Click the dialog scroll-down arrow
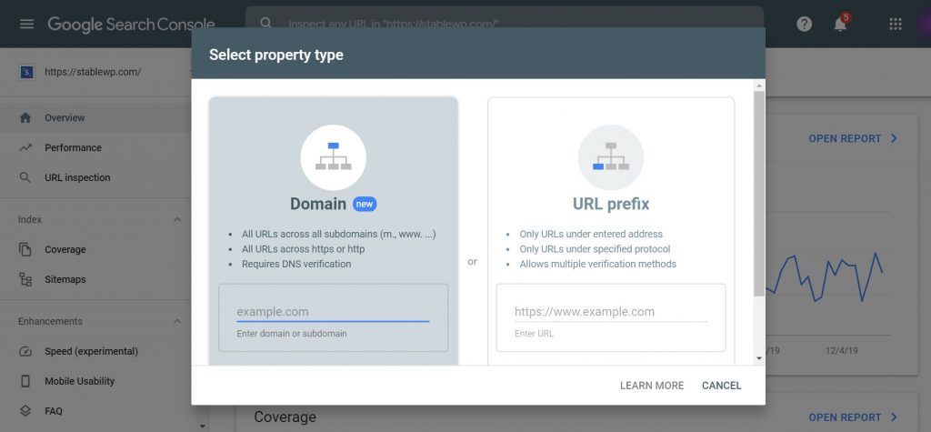Screen dimensions: 931x432 point(759,358)
